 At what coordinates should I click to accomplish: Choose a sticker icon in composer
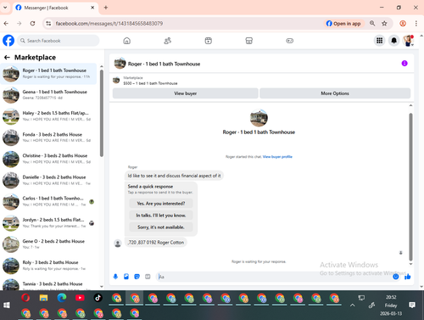(137, 277)
